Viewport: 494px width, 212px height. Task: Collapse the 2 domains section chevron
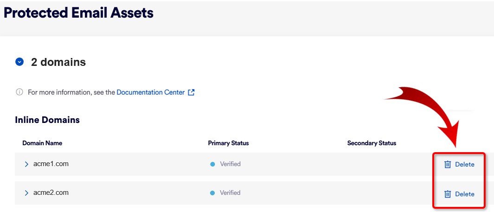click(19, 62)
